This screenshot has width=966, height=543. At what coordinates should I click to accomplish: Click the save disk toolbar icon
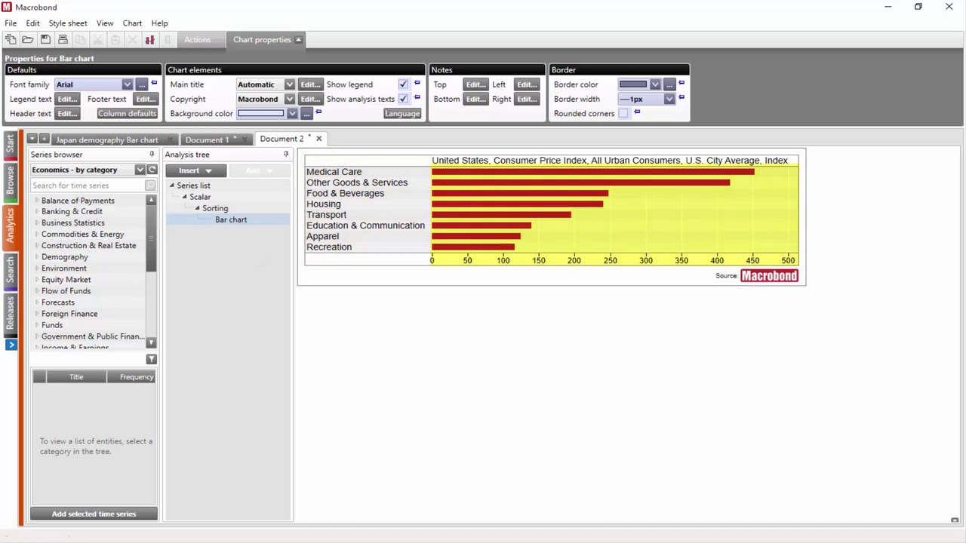pyautogui.click(x=45, y=39)
